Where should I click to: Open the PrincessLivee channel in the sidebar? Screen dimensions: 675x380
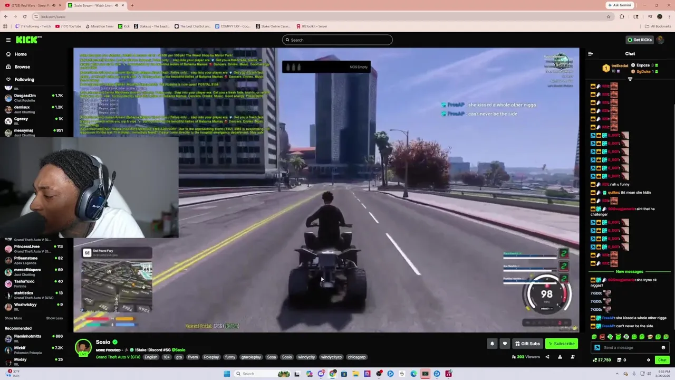[33, 249]
